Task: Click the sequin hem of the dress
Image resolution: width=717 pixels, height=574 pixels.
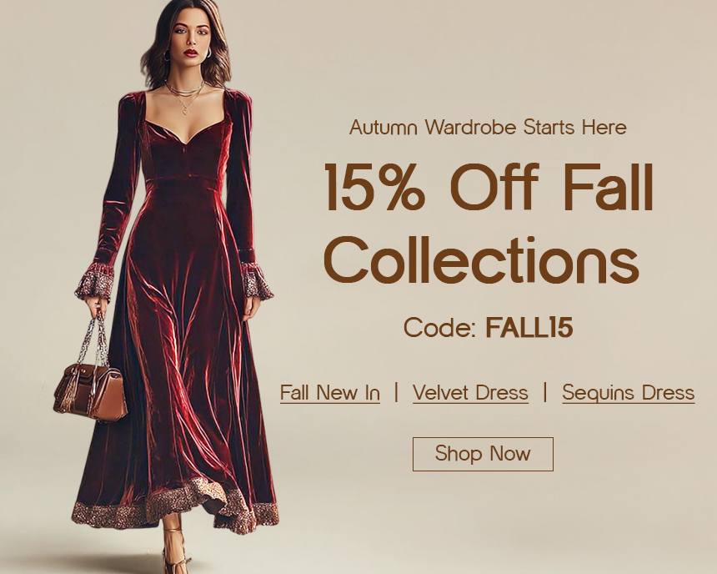Action: tap(176, 506)
